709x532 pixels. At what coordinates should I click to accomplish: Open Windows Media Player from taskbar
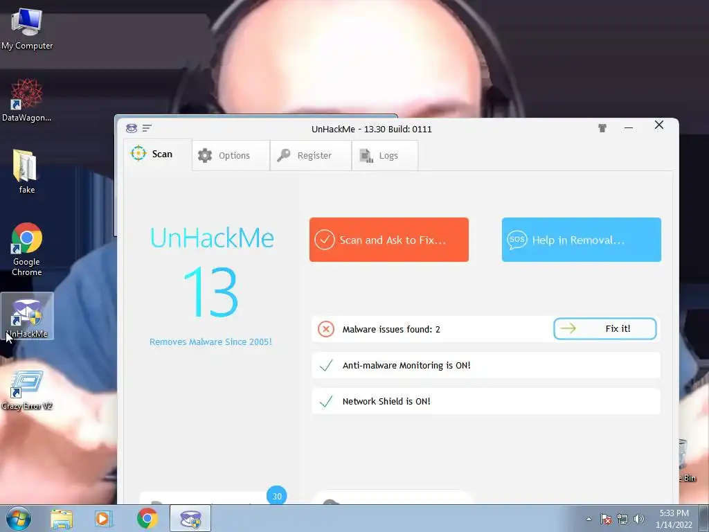[104, 519]
